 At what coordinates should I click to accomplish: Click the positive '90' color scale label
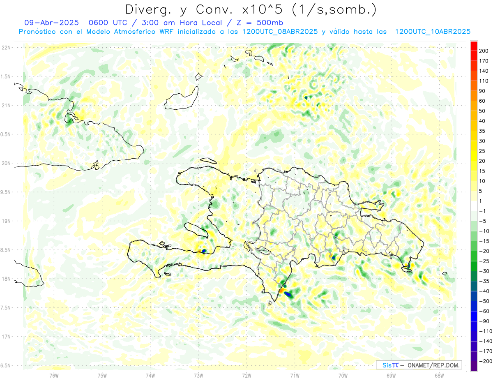[482, 91]
